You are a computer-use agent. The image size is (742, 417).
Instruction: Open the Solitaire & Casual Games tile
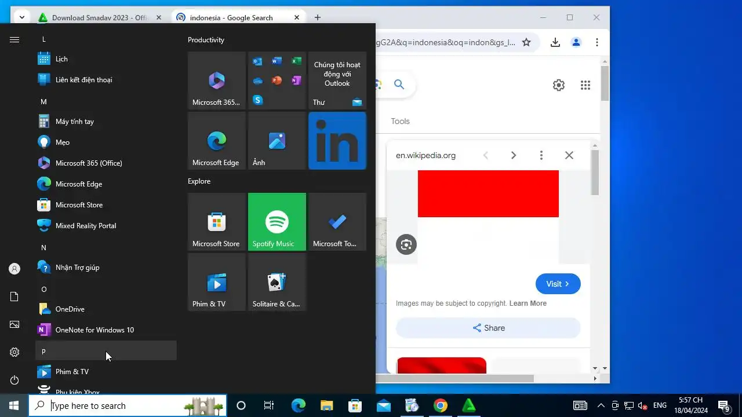[277, 282]
